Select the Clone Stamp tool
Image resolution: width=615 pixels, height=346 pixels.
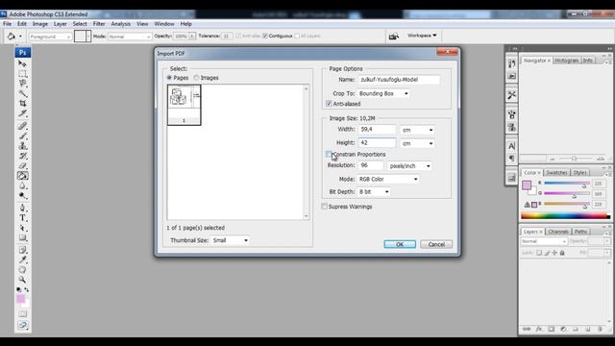click(x=22, y=146)
